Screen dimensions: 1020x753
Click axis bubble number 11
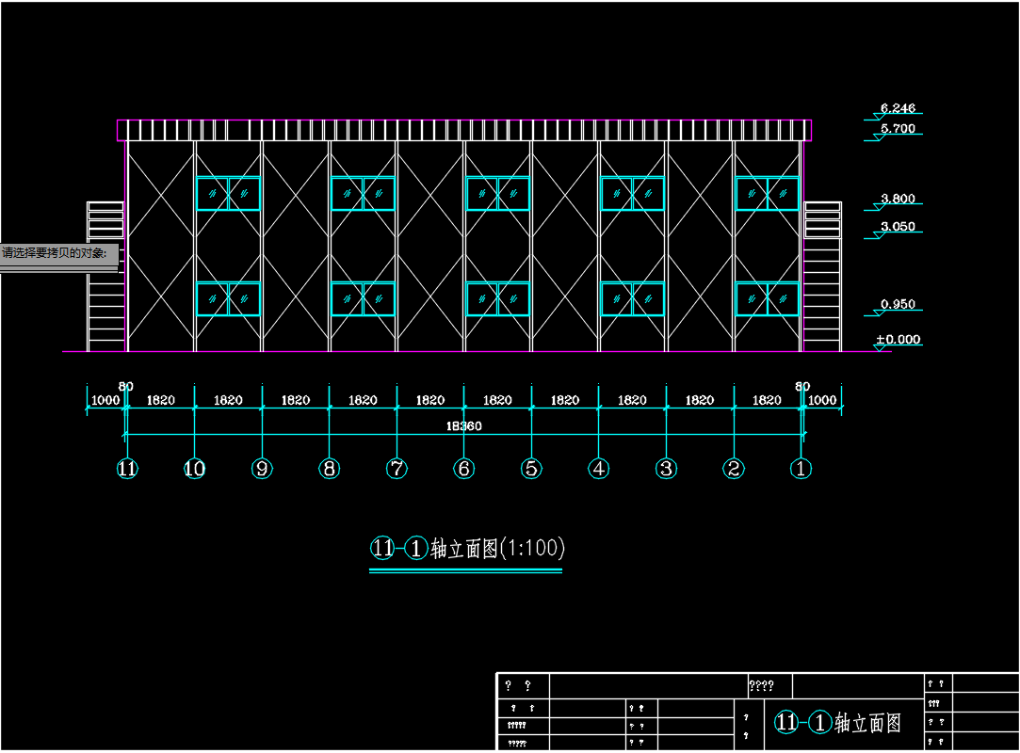click(x=127, y=468)
